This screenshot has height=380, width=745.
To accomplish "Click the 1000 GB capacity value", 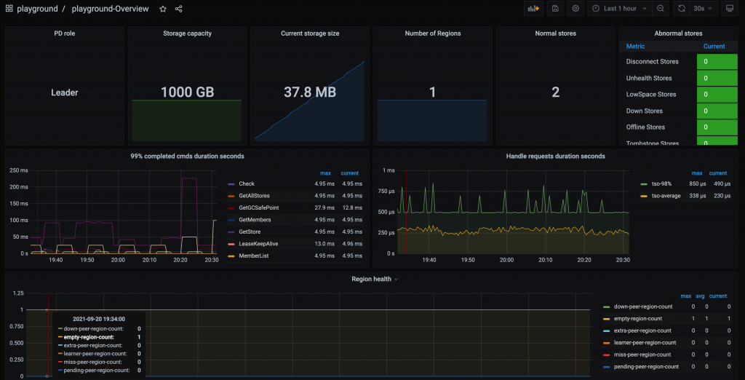I will (187, 92).
